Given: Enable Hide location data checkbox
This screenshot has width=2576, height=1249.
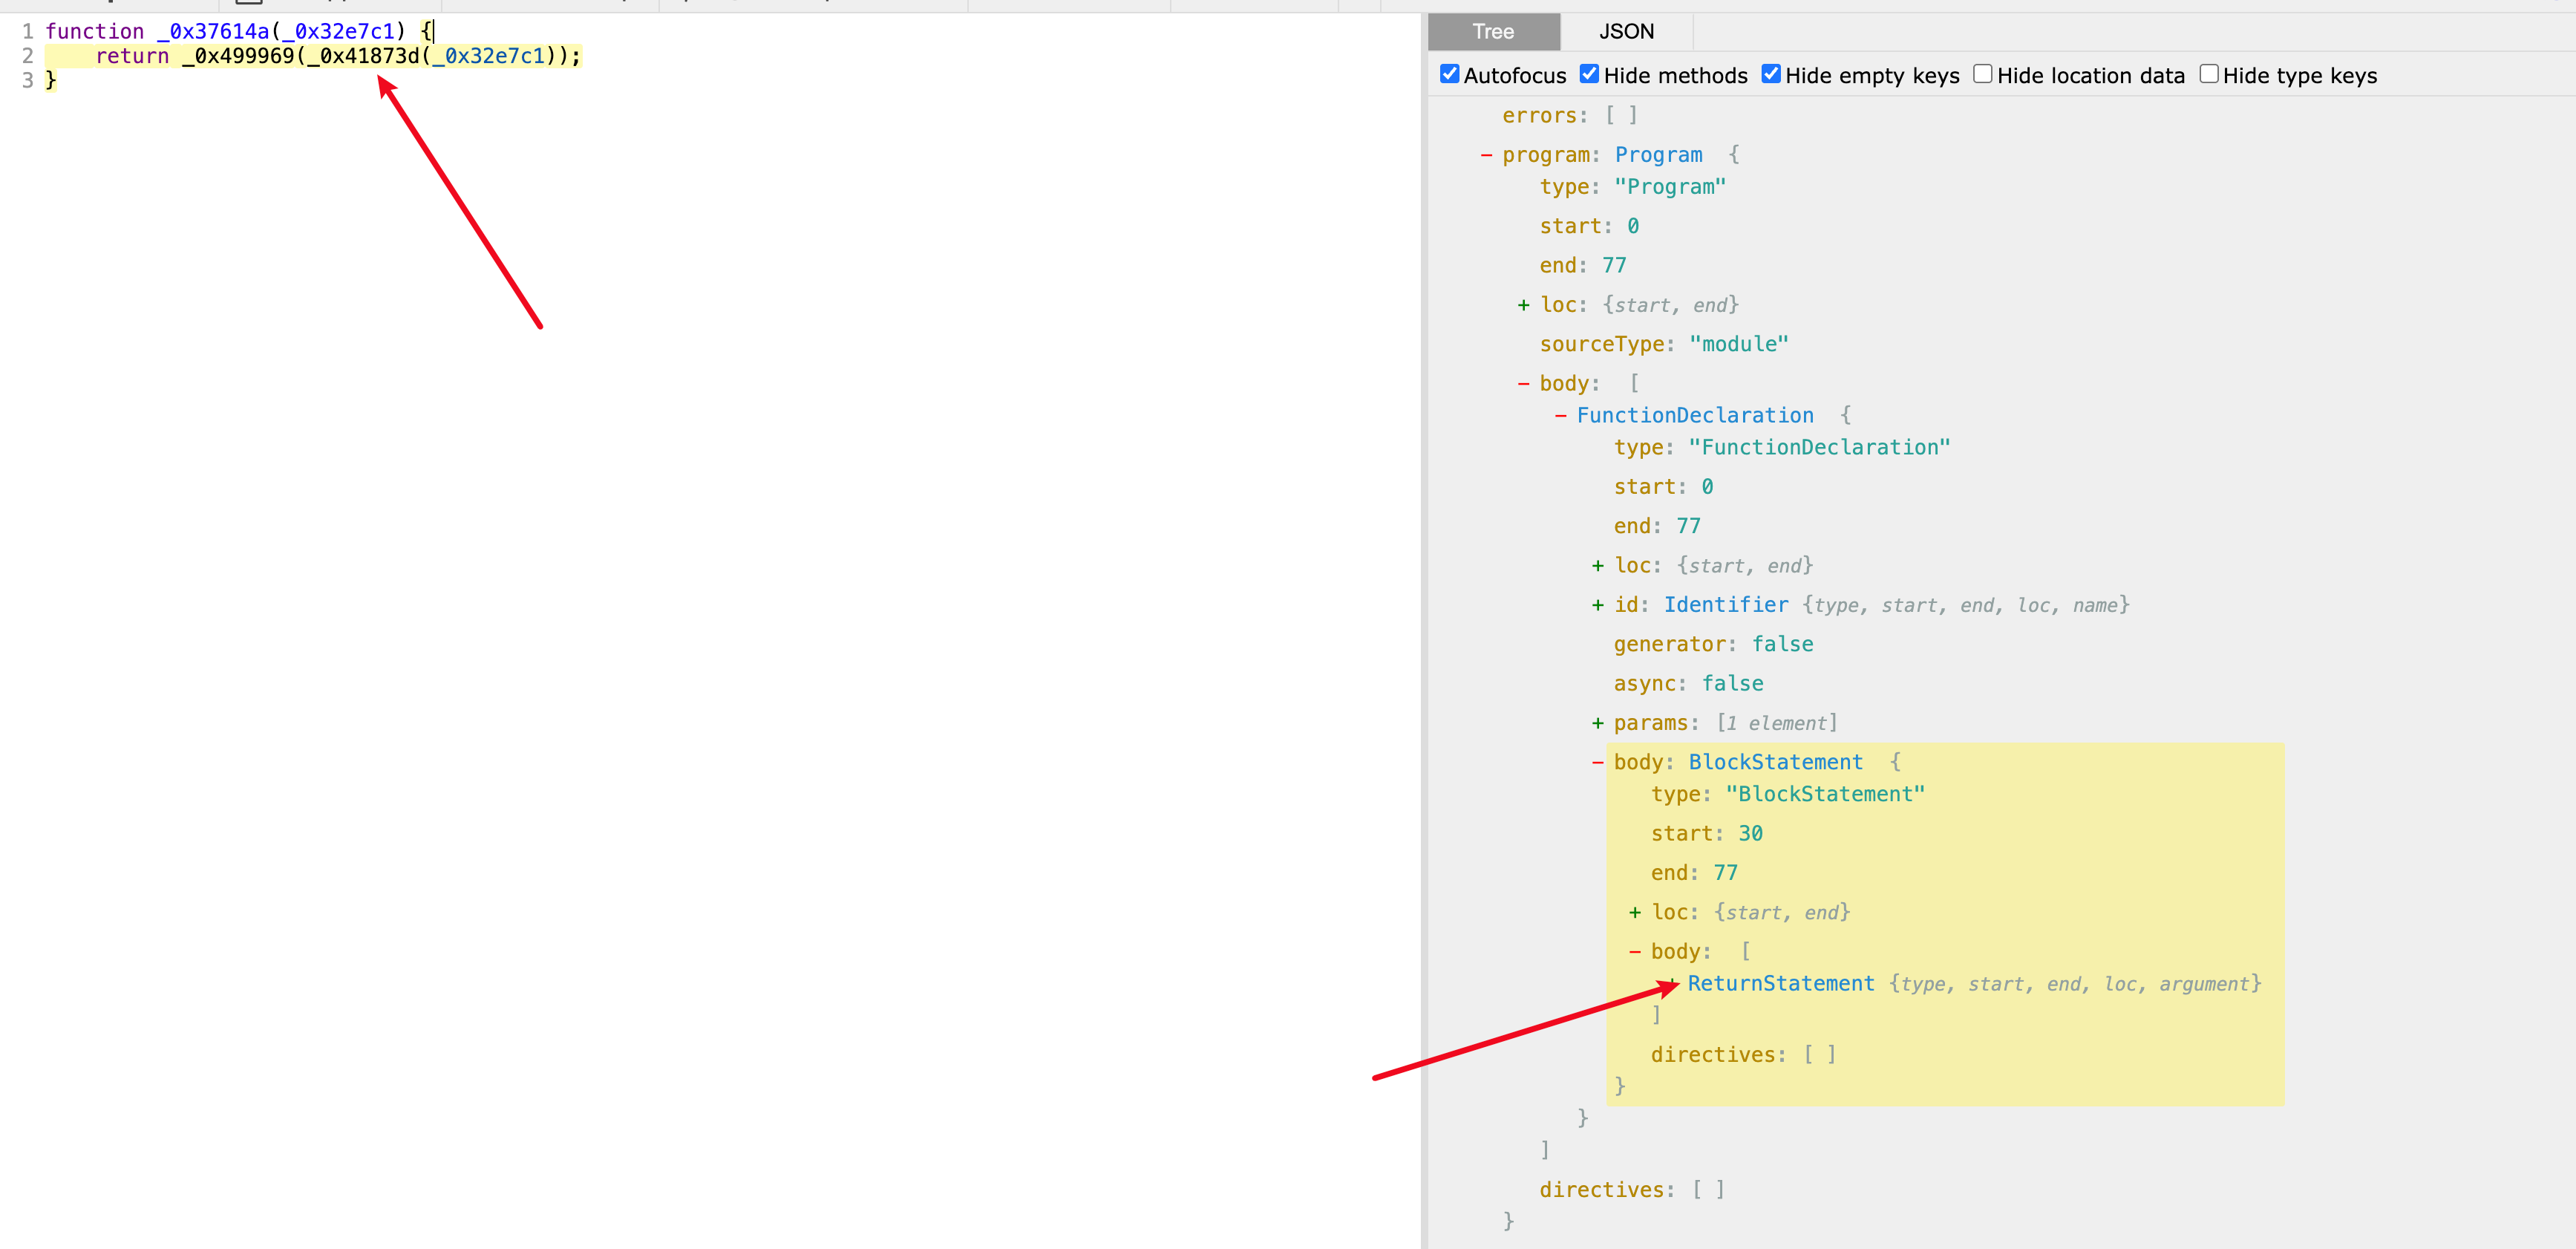Looking at the screenshot, I should tap(1982, 74).
